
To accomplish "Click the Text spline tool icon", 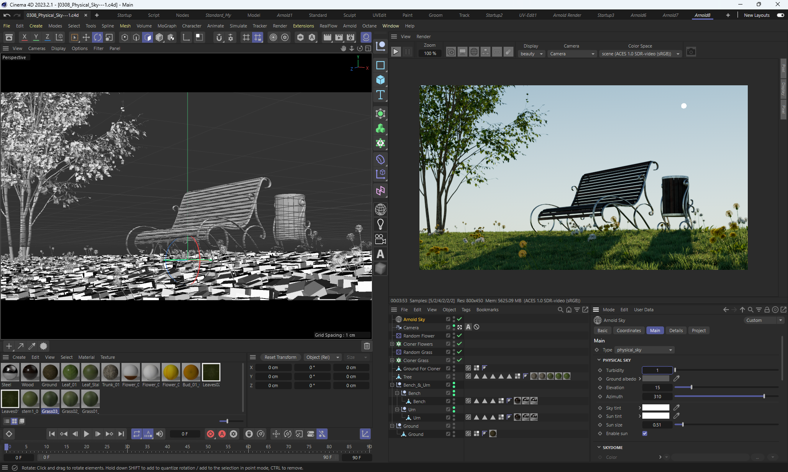I will (380, 95).
